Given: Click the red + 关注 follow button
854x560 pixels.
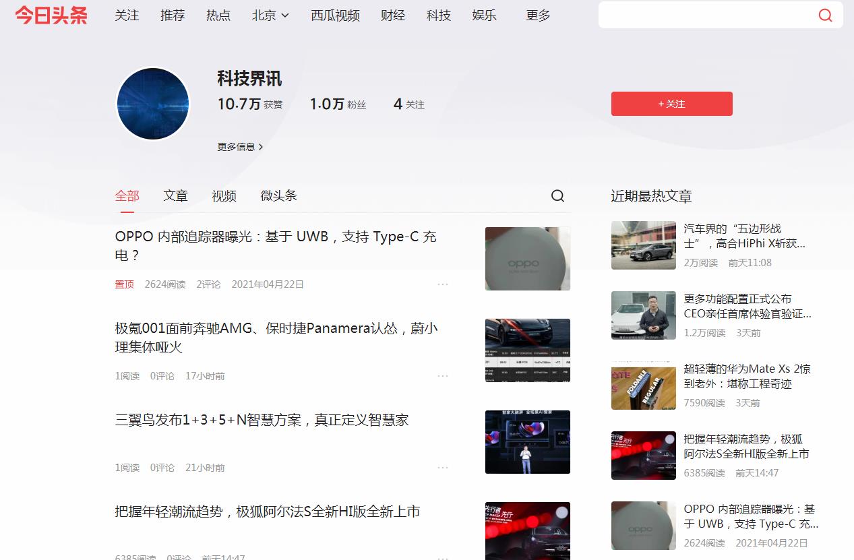Looking at the screenshot, I should pyautogui.click(x=672, y=104).
